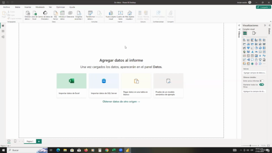Viewport: 272px width, 153px height.
Task: Toggle Mantener todos los filtros switch
Action: point(262,85)
